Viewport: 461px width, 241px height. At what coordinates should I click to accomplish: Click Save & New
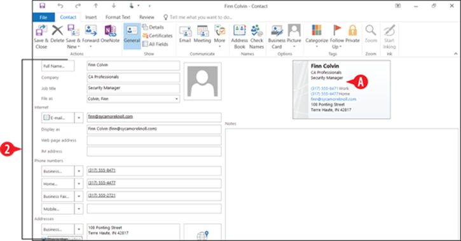pyautogui.click(x=73, y=37)
